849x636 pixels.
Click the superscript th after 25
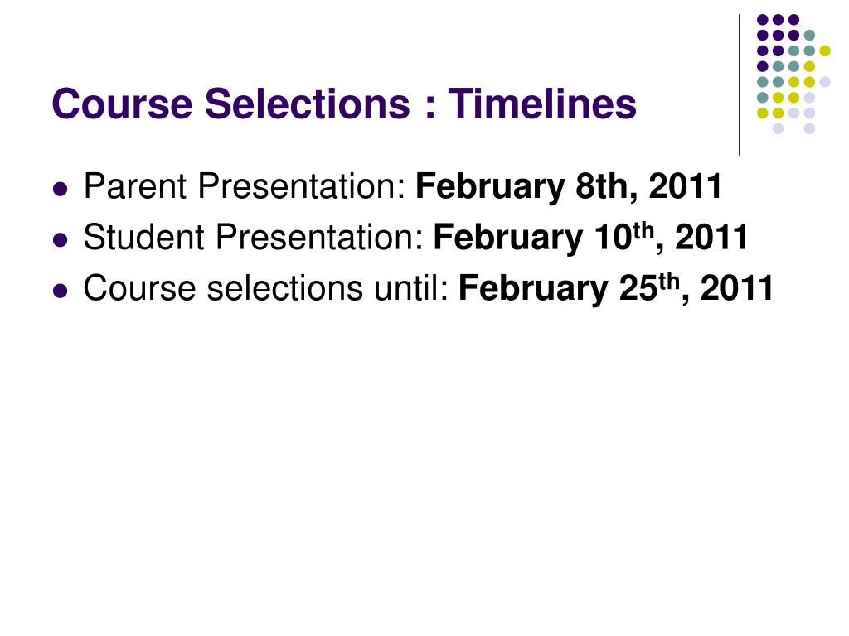[x=669, y=281]
